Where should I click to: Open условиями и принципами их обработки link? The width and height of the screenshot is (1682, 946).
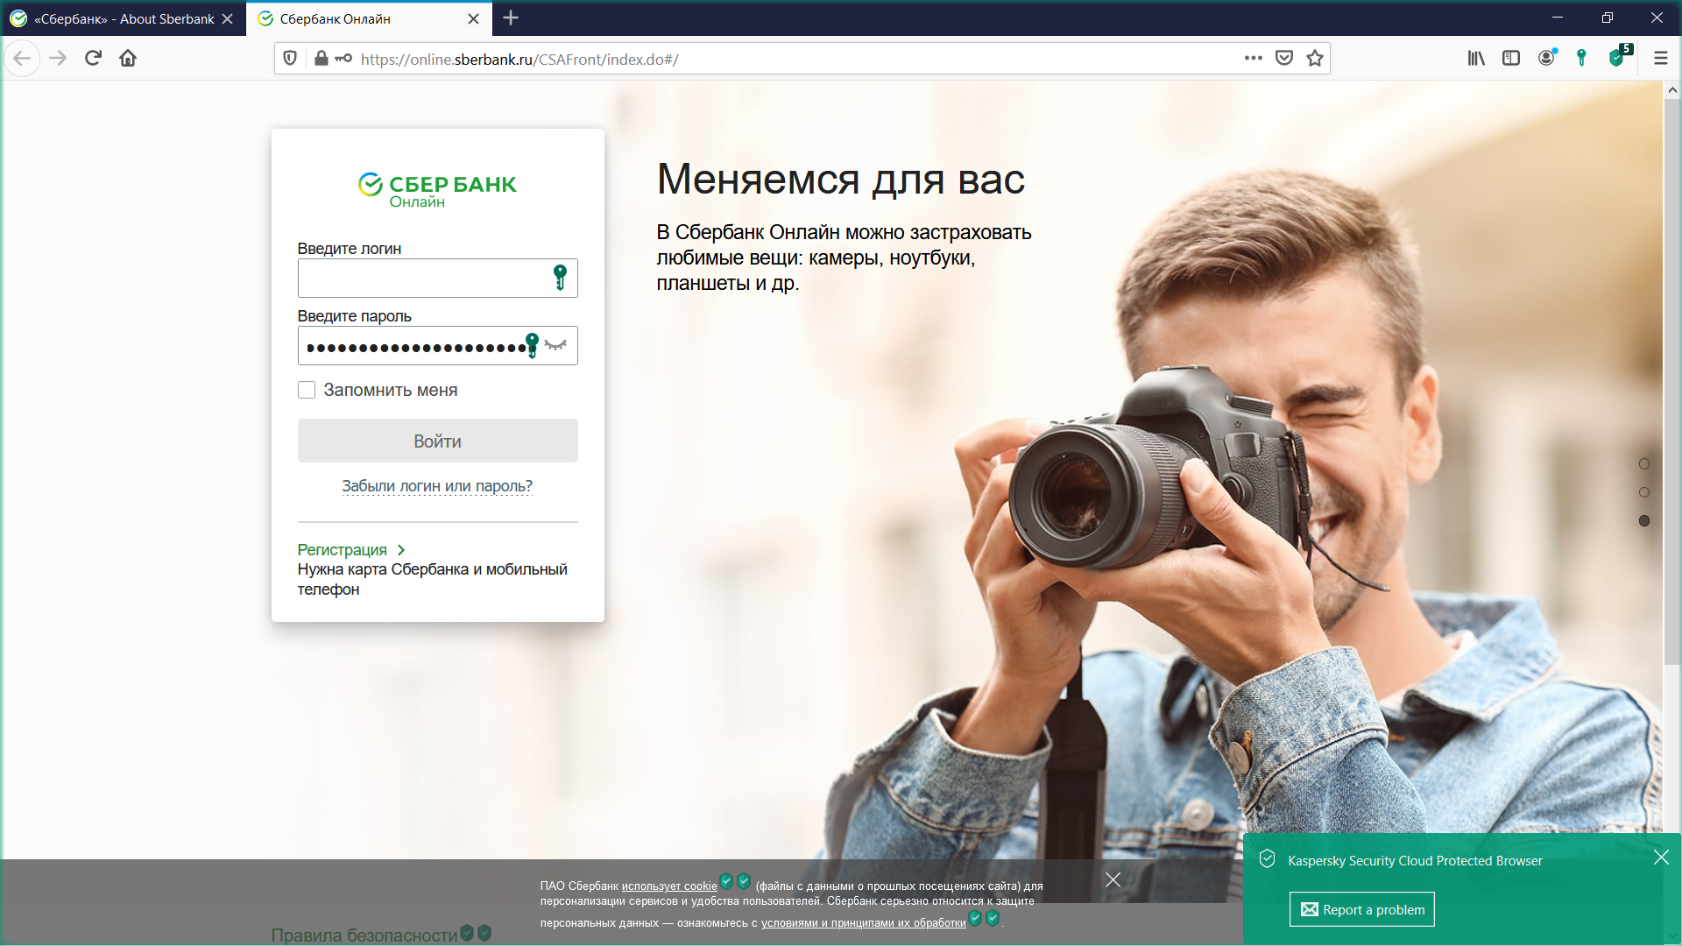[864, 923]
